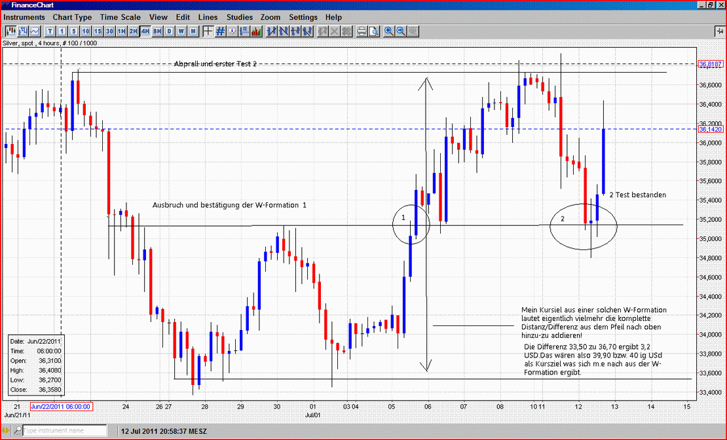Open the Lines menu
The image size is (727, 440).
[x=208, y=17]
